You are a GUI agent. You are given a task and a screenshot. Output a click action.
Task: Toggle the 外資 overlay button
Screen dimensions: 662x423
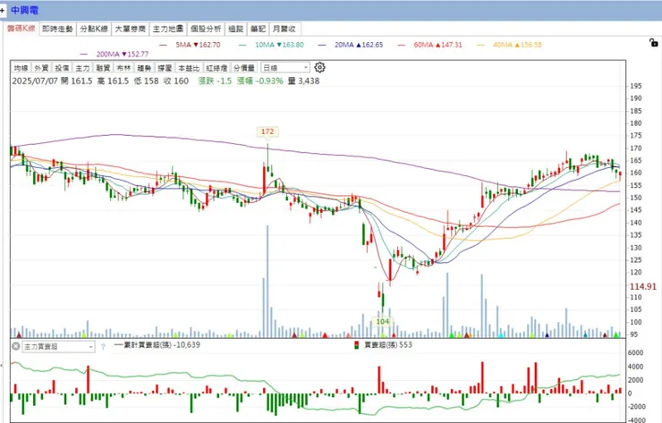(41, 68)
